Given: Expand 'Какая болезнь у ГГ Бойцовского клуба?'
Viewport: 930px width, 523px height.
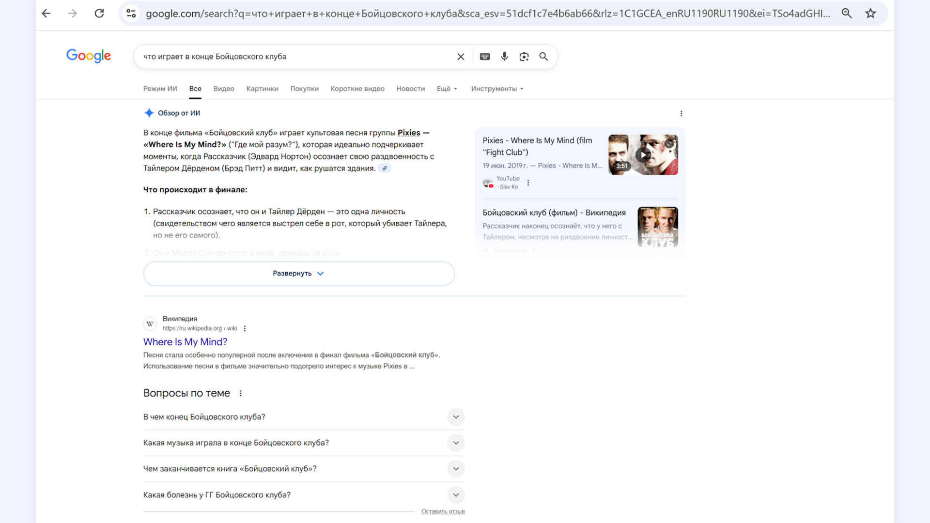Looking at the screenshot, I should (455, 495).
